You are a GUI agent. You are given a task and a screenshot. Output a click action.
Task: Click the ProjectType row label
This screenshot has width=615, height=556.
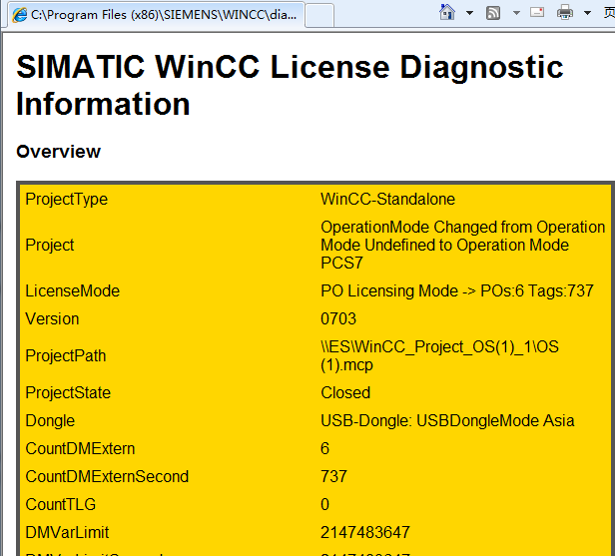(66, 200)
